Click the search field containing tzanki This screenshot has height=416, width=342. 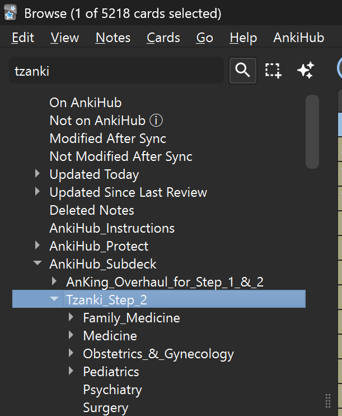(x=116, y=71)
